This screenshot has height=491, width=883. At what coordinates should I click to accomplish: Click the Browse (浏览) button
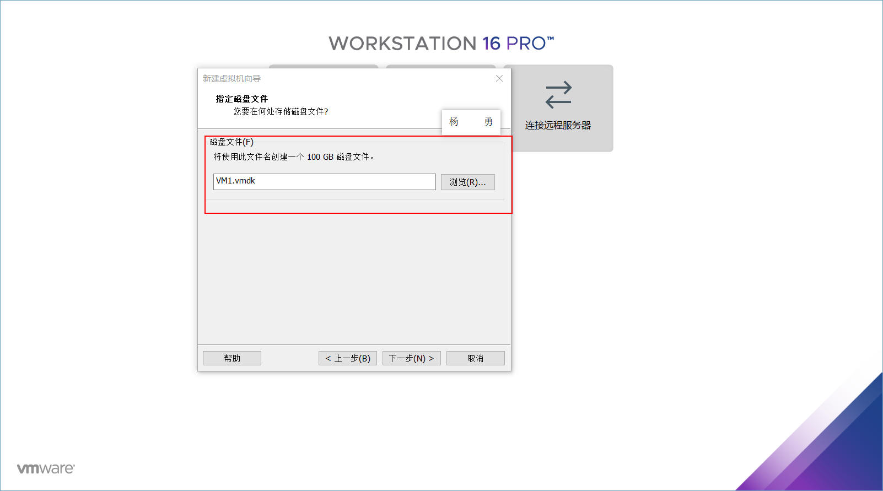coord(467,182)
